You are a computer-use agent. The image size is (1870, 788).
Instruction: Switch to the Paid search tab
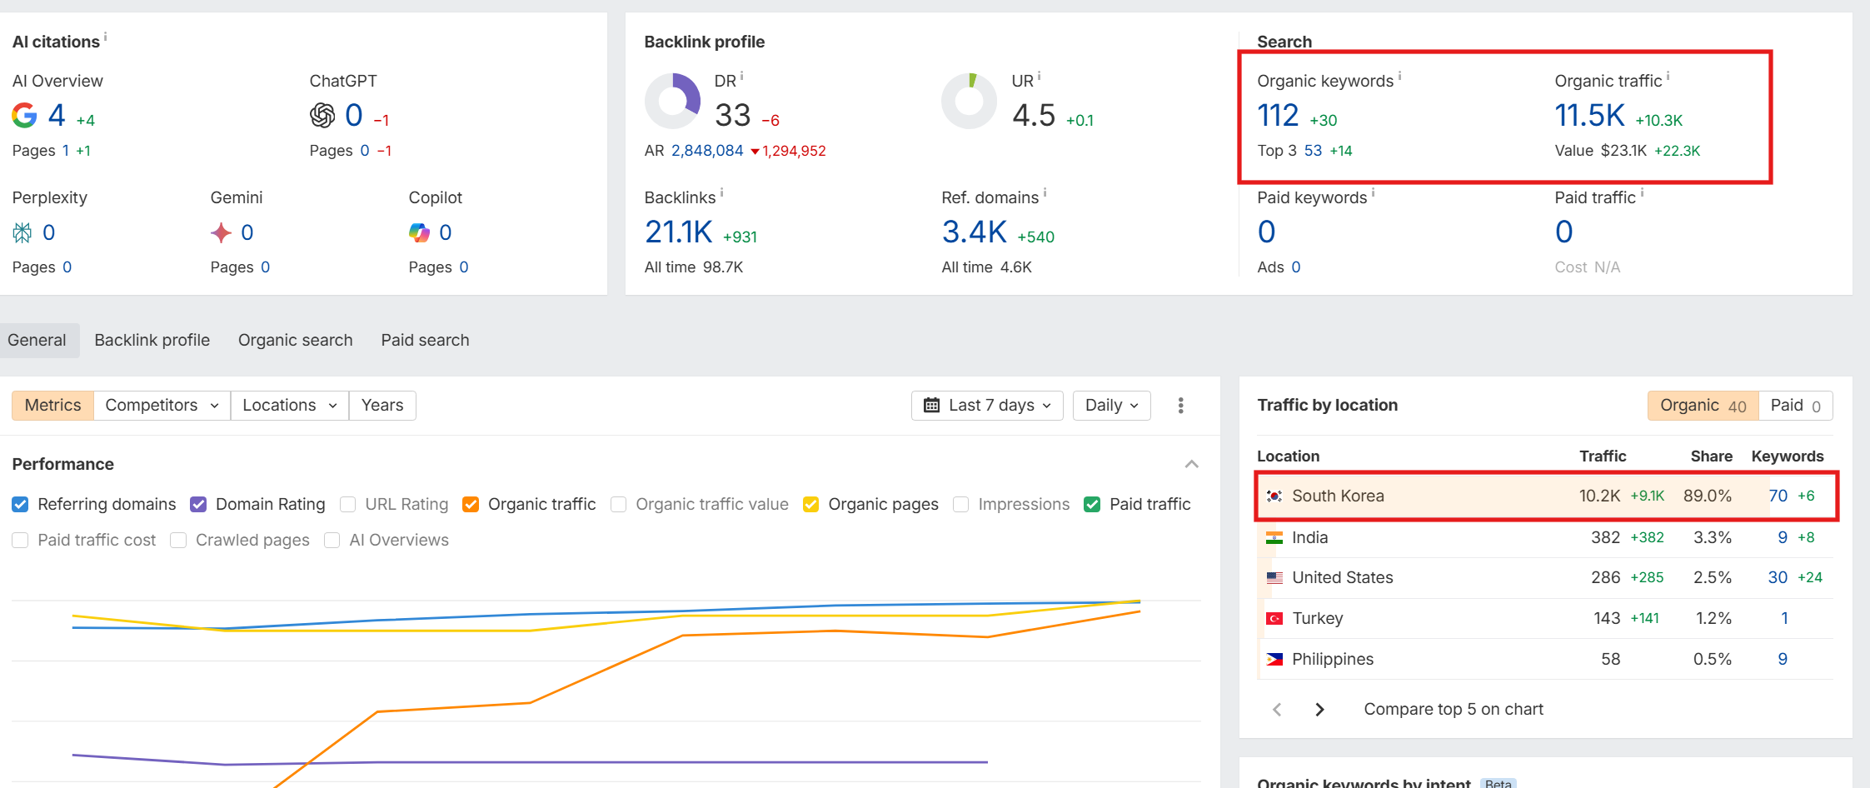pos(425,340)
